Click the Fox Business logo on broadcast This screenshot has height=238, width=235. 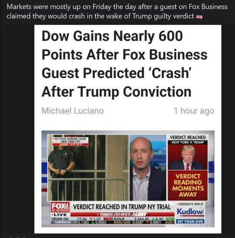tap(60, 207)
